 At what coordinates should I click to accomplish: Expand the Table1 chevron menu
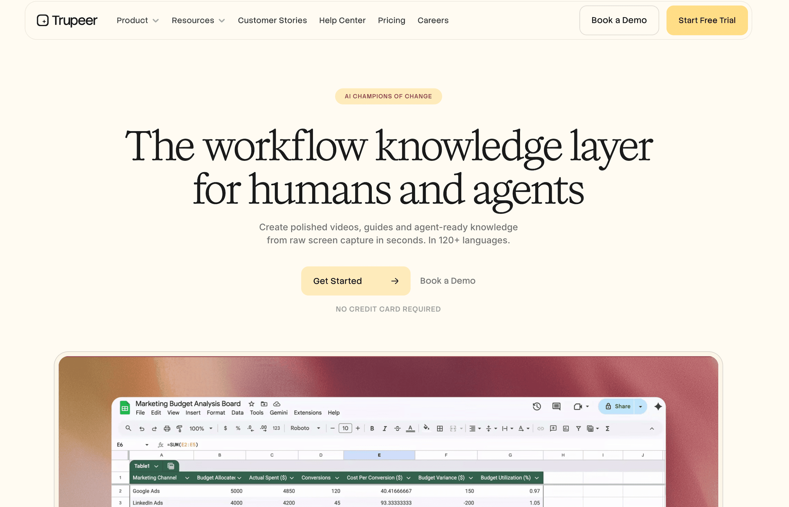click(x=156, y=466)
